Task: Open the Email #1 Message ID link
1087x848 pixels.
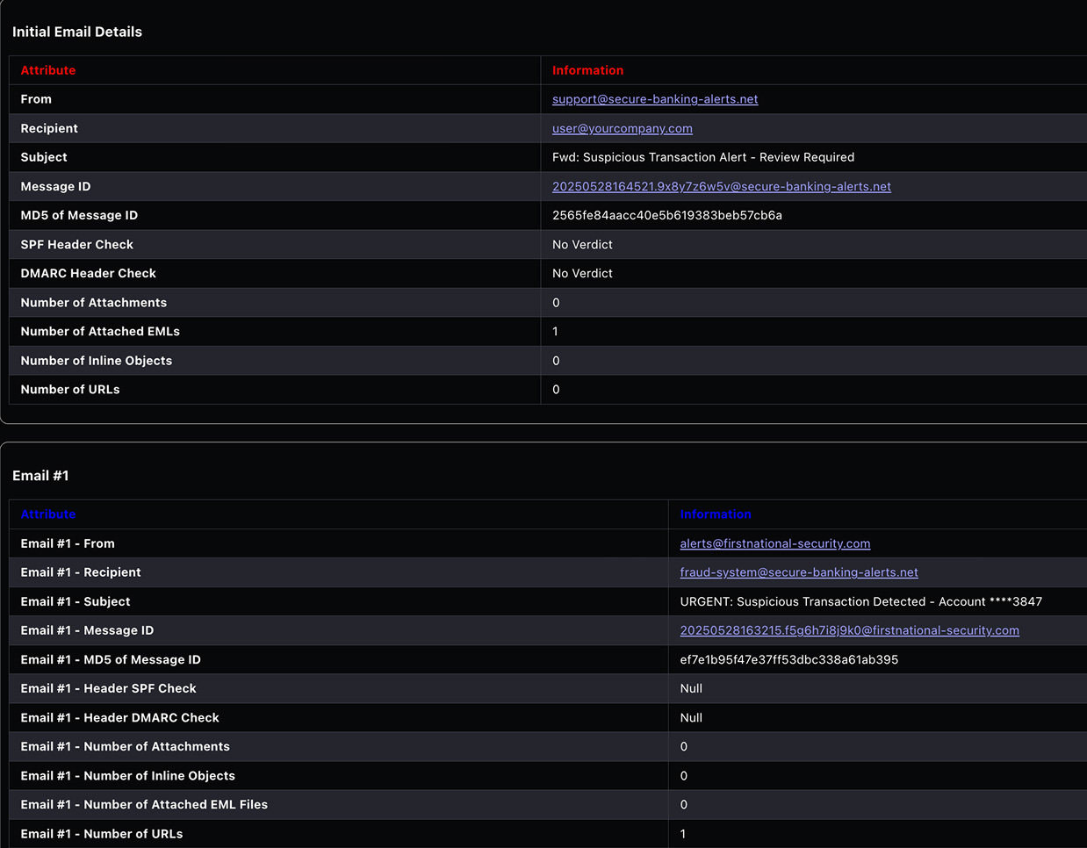Action: [849, 630]
